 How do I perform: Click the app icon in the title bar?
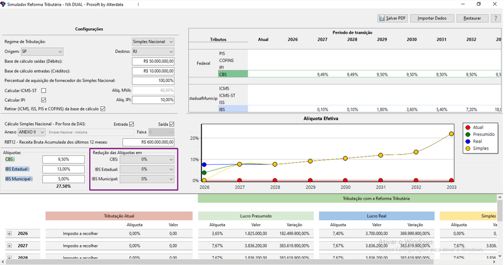pos(3,5)
